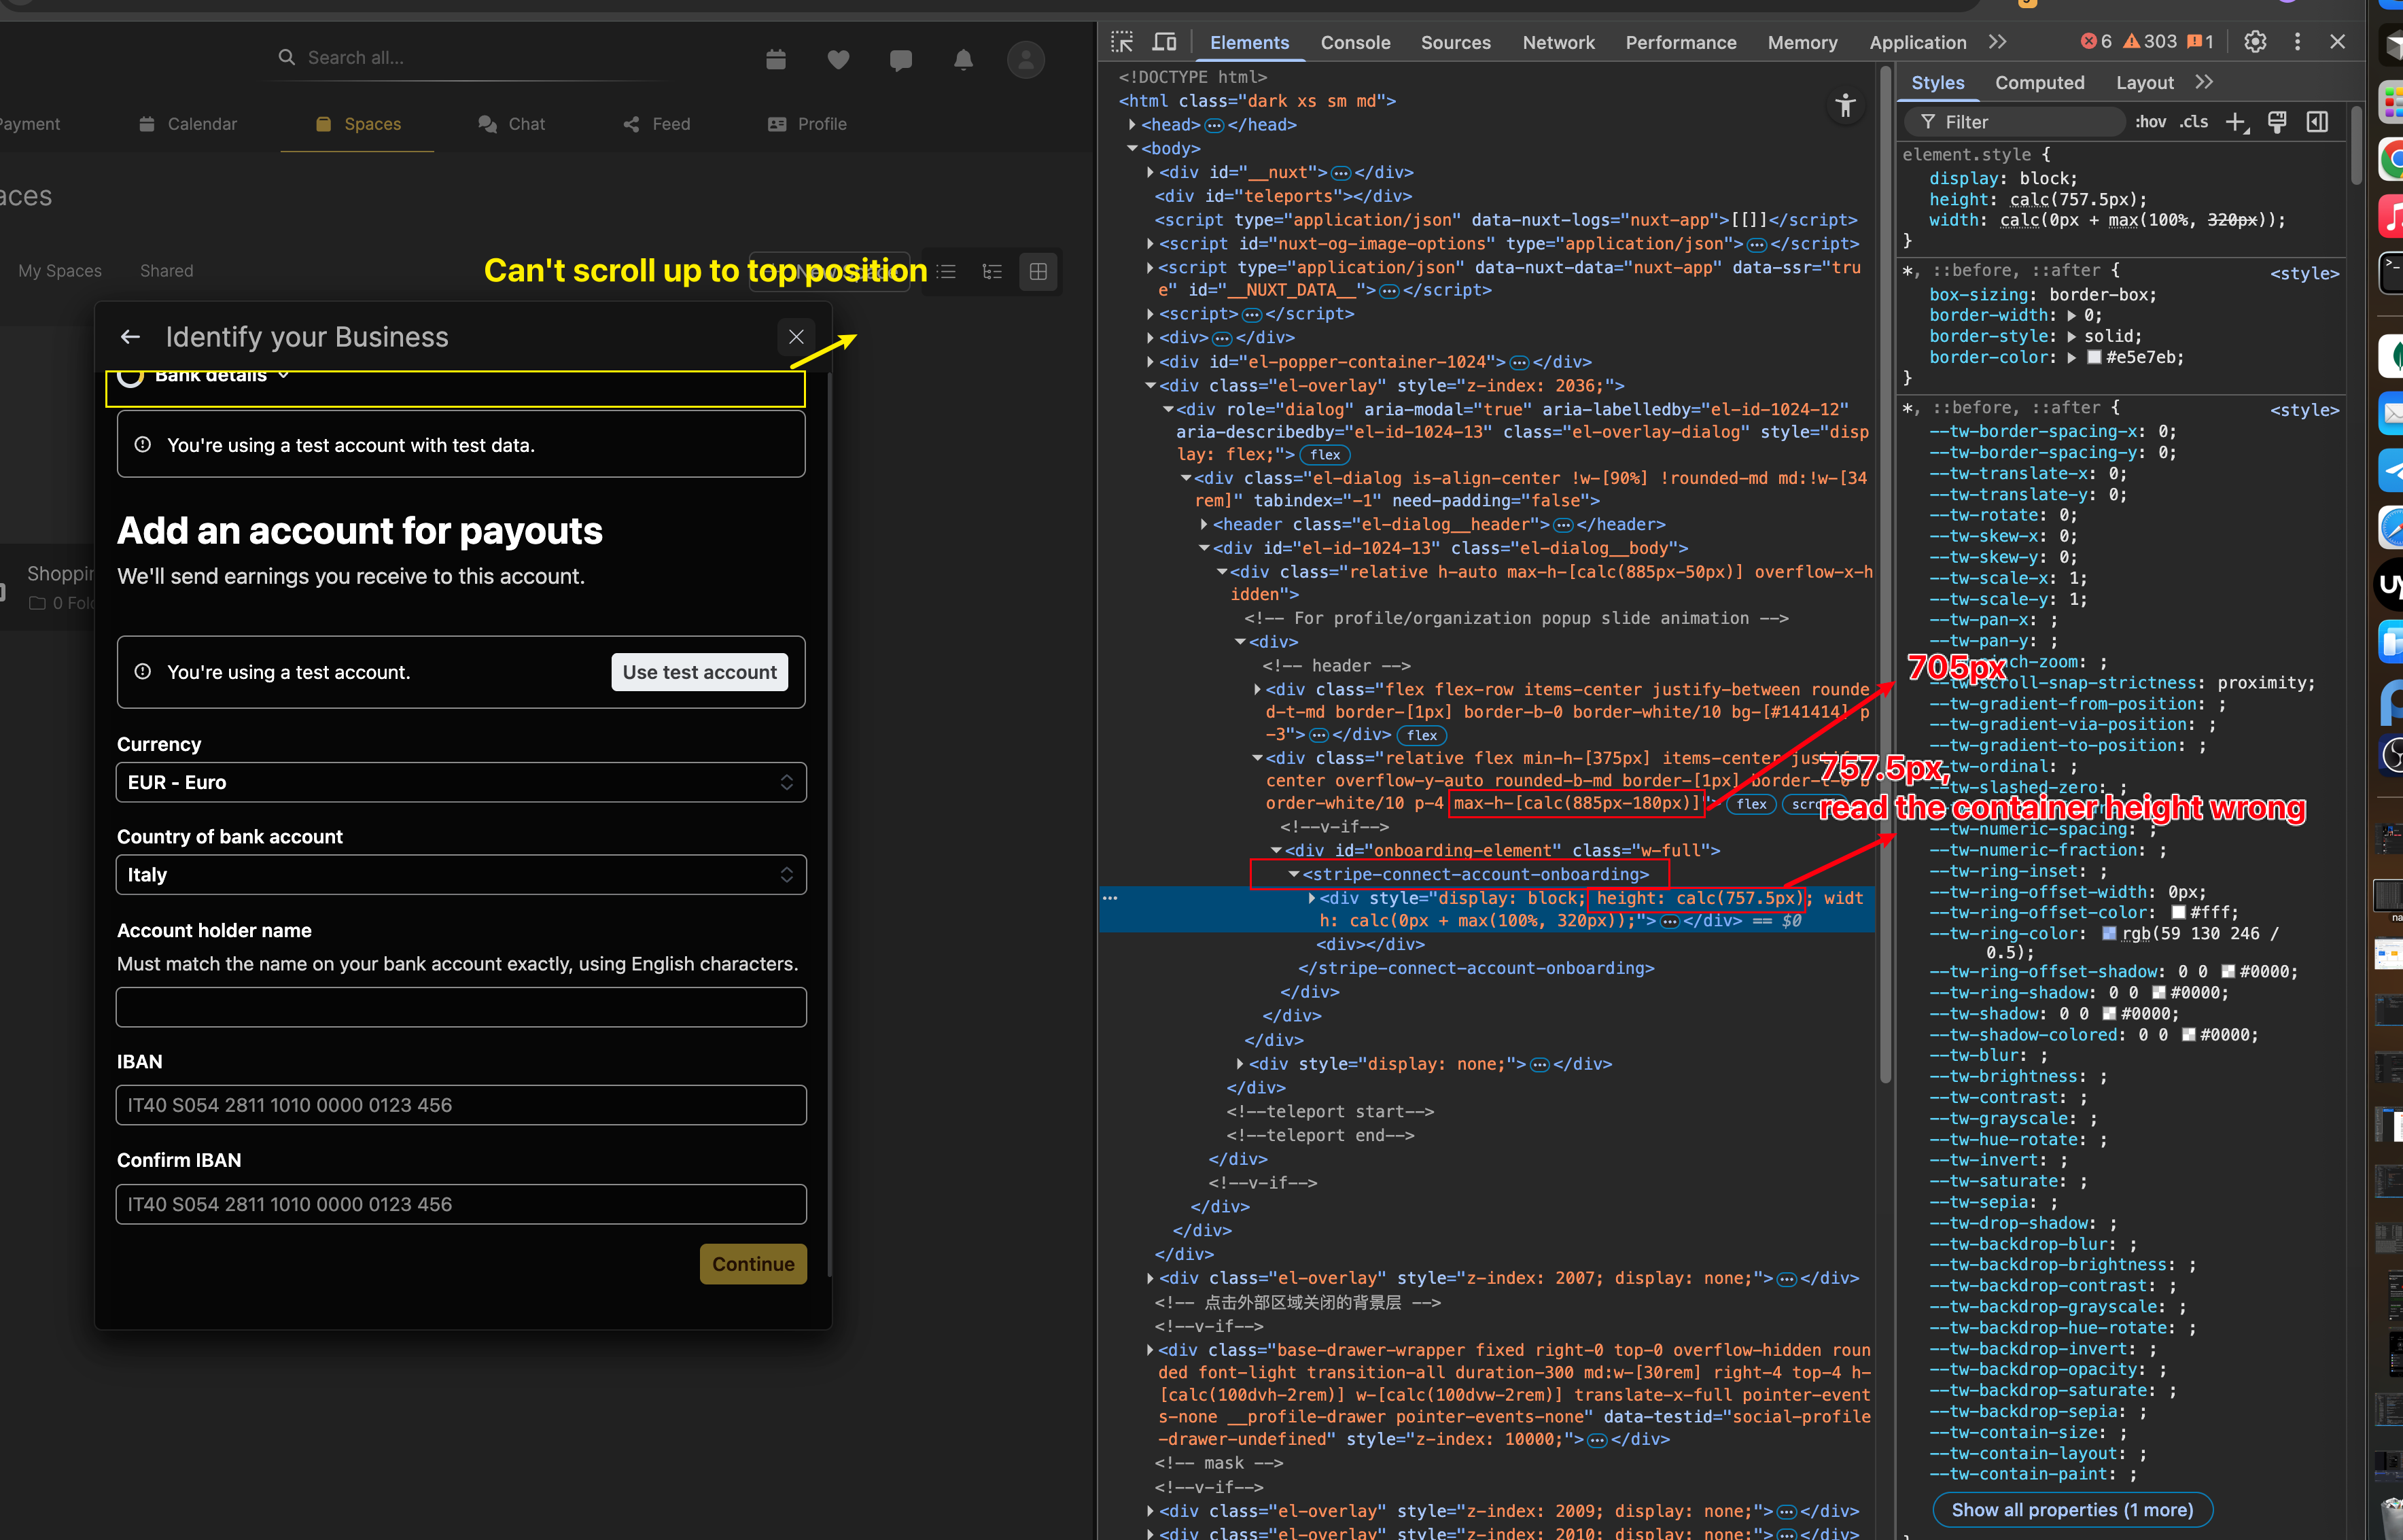The height and width of the screenshot is (1540, 2403).
Task: Open the #e5e7eb border-color swatch
Action: (2094, 357)
